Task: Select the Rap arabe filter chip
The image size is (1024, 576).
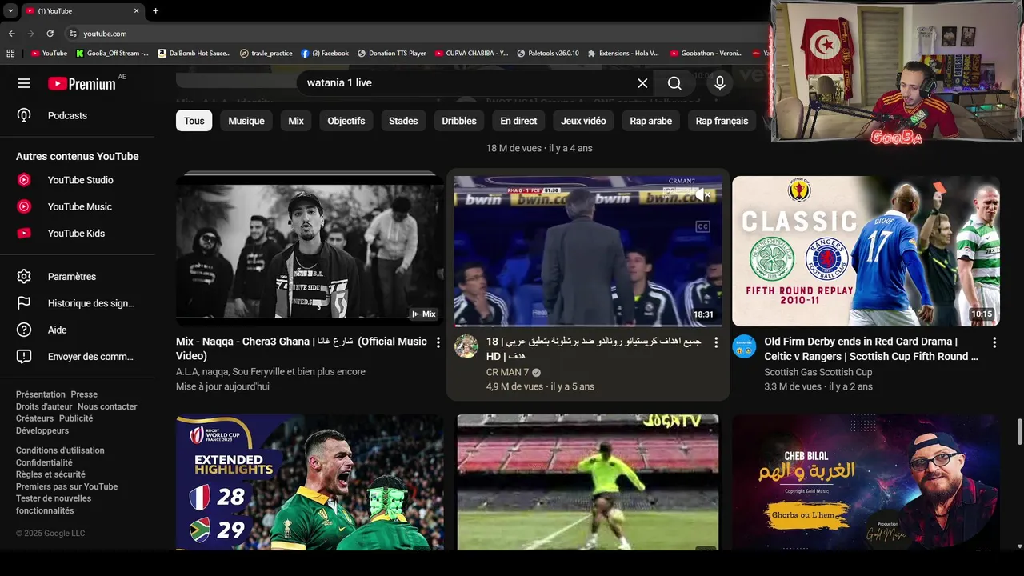Action: (x=650, y=121)
